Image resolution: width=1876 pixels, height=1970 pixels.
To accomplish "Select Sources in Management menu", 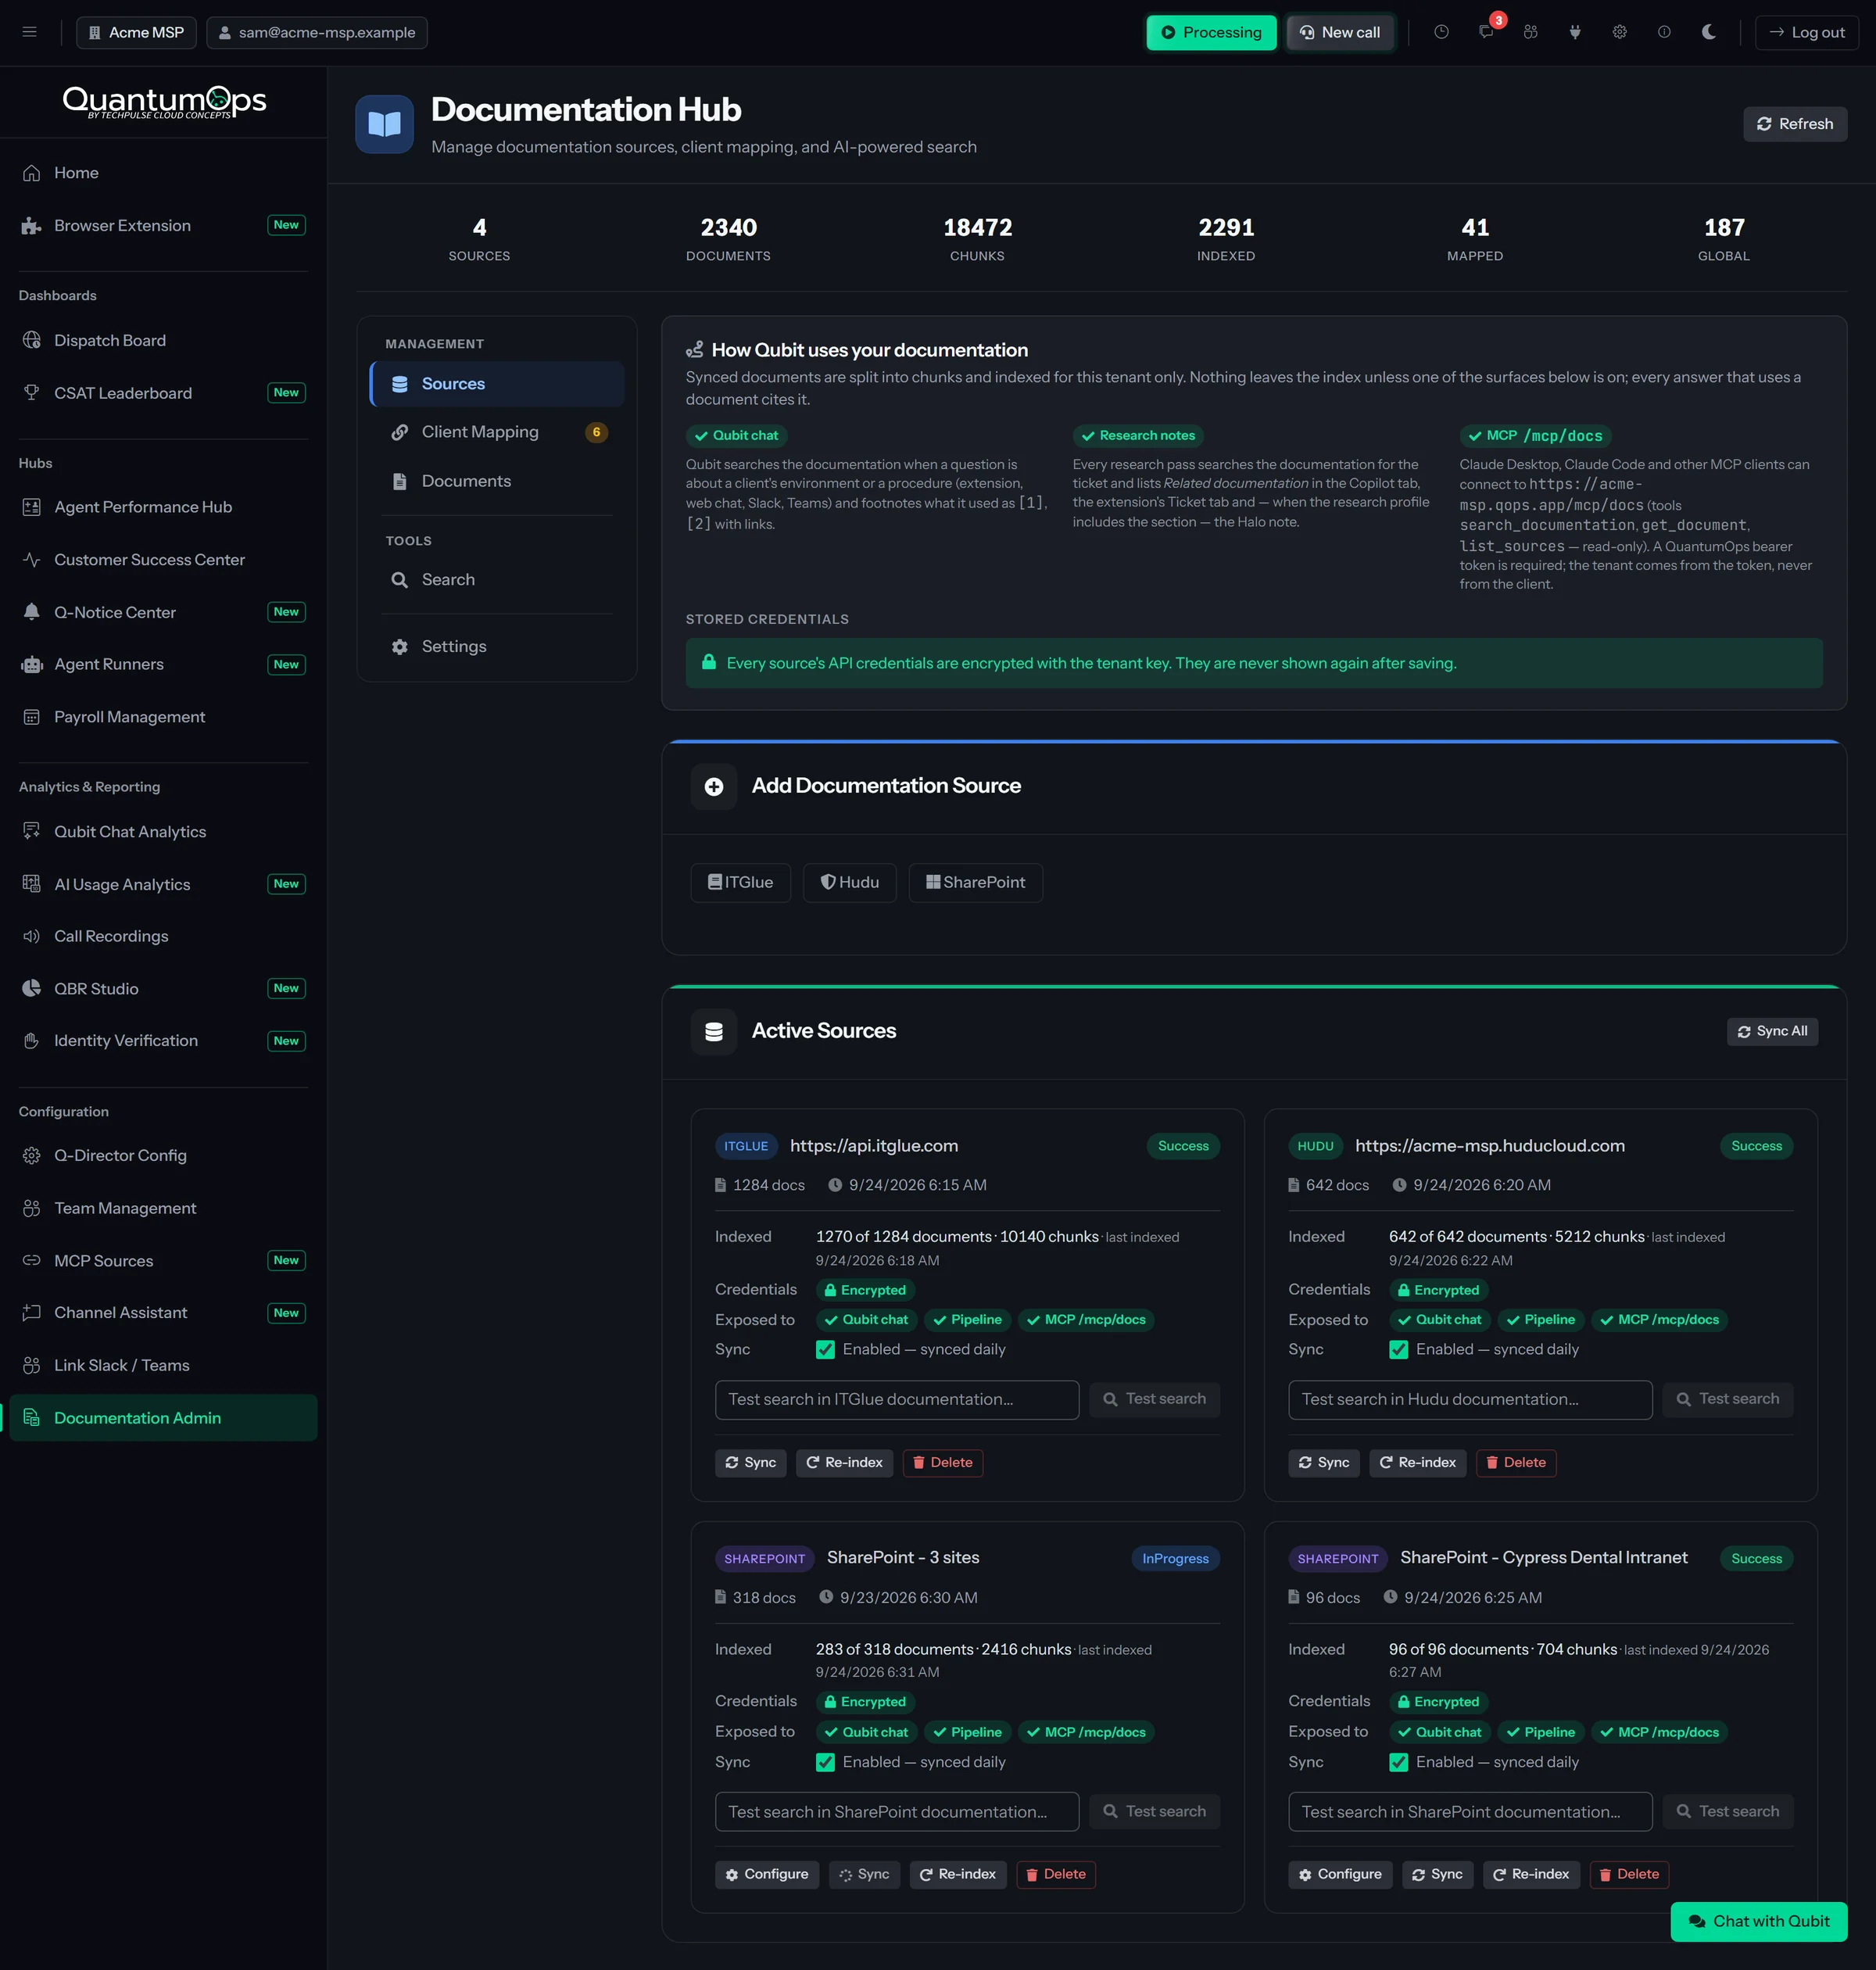I will (497, 384).
